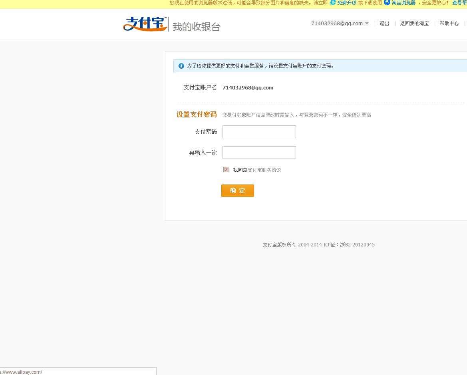Click the 退出 logout link
This screenshot has width=467, height=375.
(384, 23)
